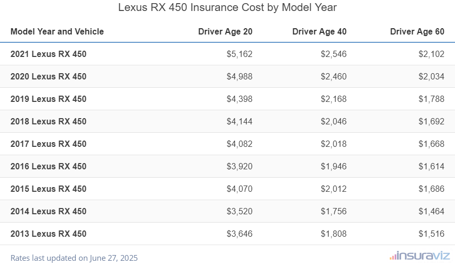Click the $2,546 value in the 2021 row

[334, 54]
